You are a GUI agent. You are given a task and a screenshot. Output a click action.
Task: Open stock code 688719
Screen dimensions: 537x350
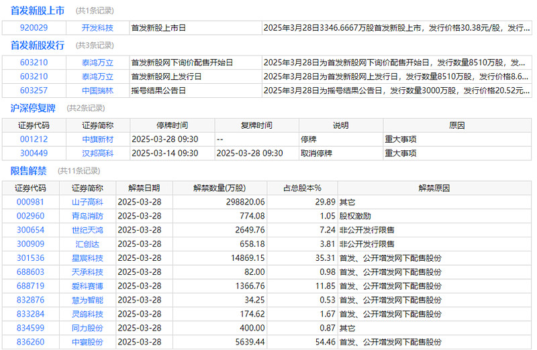coord(30,286)
